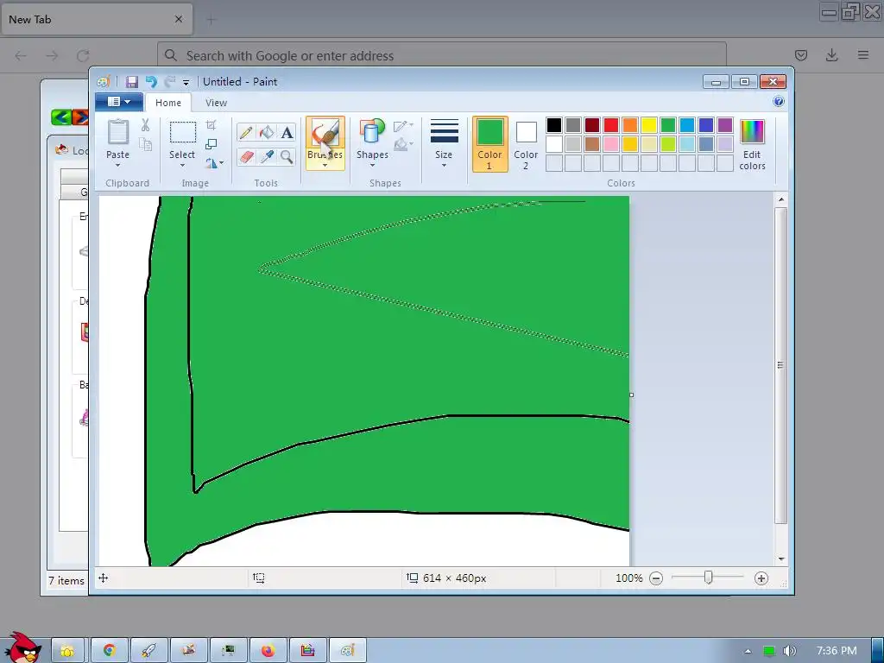Undo the last action in Paint
The image size is (884, 663).
(x=151, y=82)
